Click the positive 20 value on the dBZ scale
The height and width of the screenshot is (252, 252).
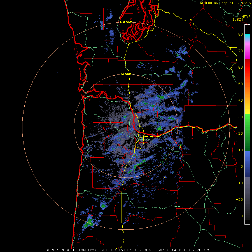pos(241,133)
